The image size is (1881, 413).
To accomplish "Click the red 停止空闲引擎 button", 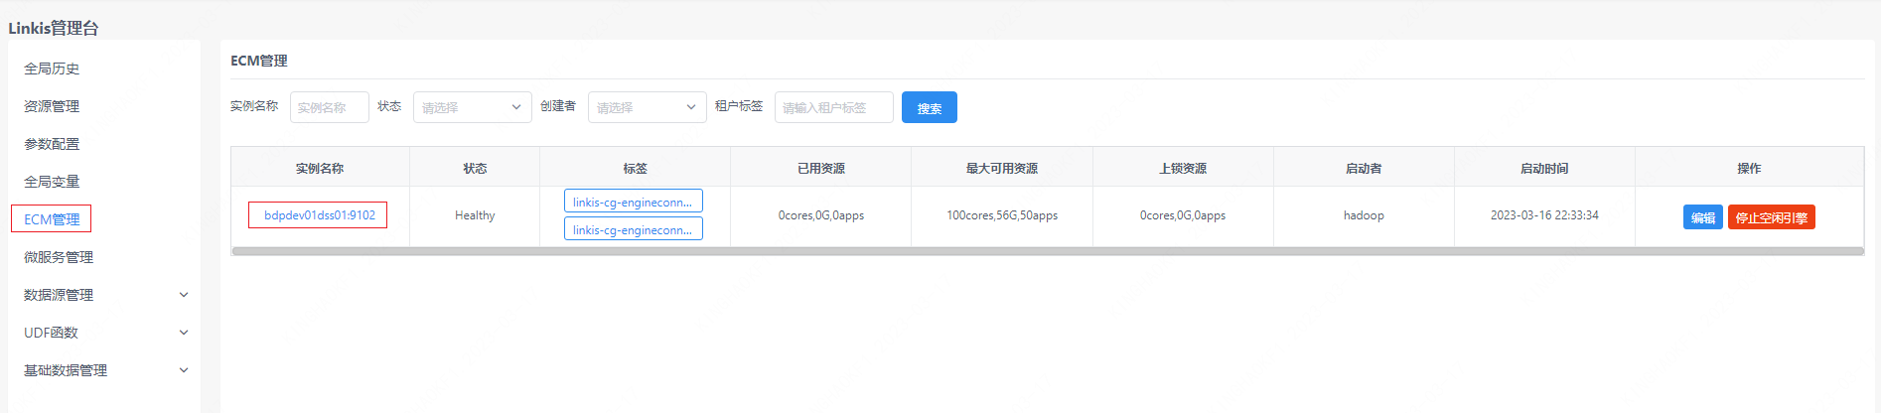I will pyautogui.click(x=1771, y=217).
